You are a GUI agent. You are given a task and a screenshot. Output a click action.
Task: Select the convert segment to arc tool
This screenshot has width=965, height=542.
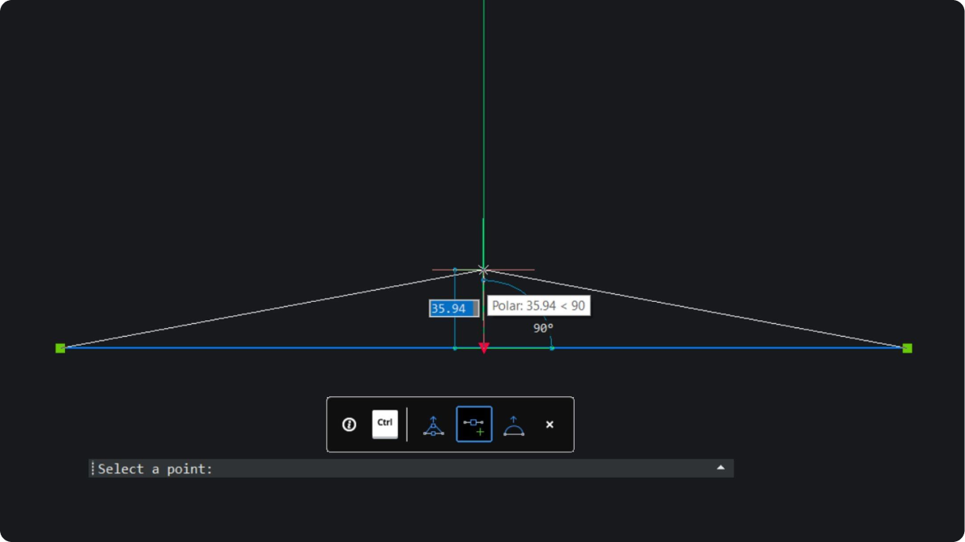514,425
